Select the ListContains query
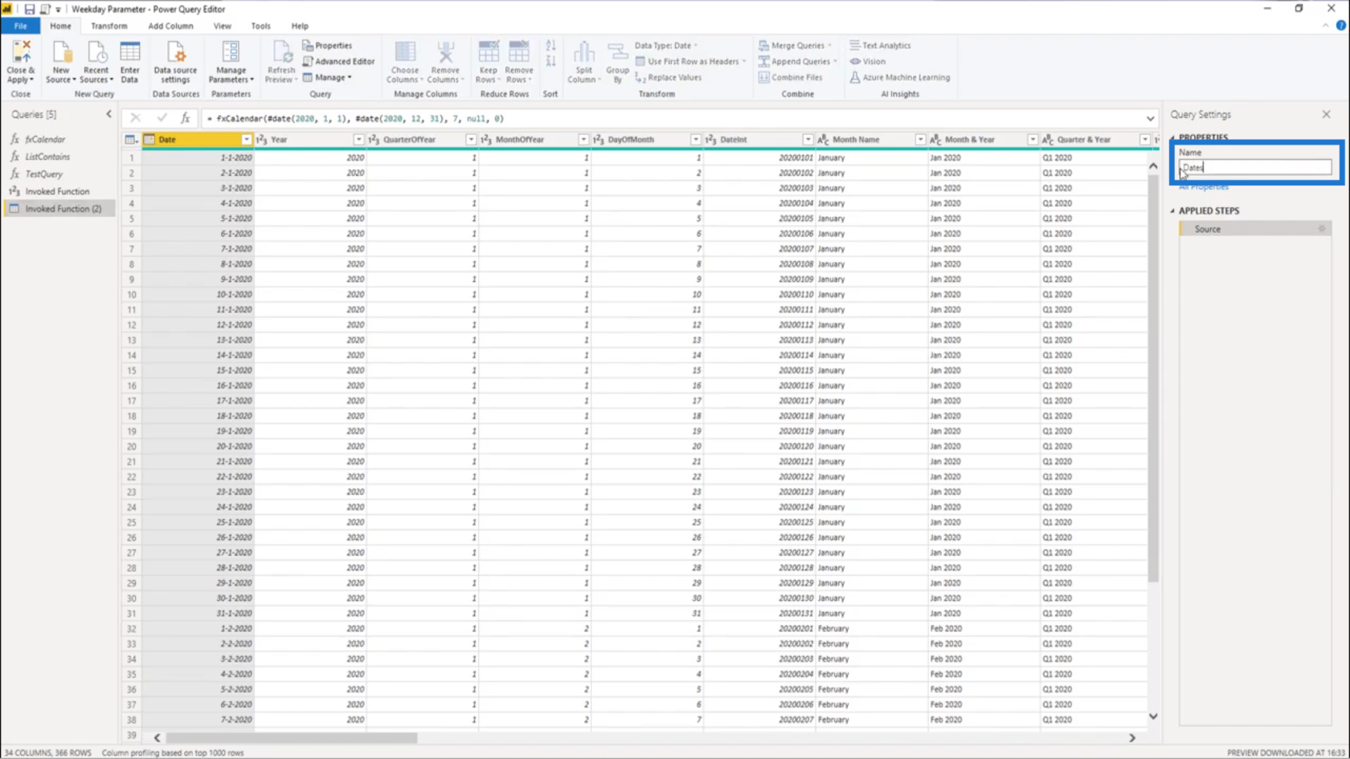Screen dimensions: 1350x759 (59, 157)
